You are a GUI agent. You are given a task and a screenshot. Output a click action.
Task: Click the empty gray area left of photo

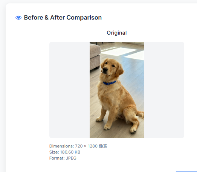click(69, 90)
